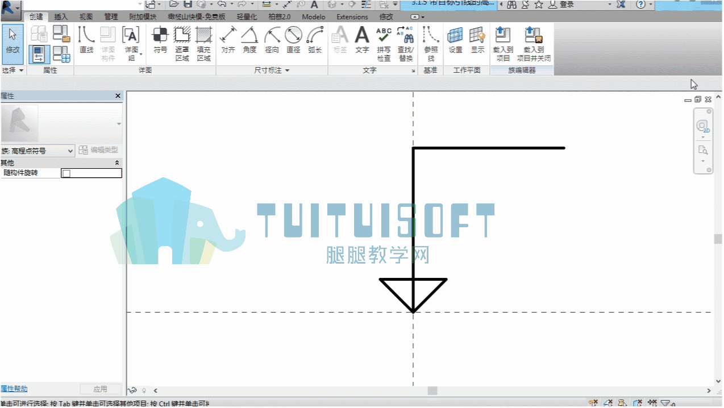Click the horizontal scrollbar thumb in the canvas
This screenshot has height=408, width=724.
(x=432, y=391)
